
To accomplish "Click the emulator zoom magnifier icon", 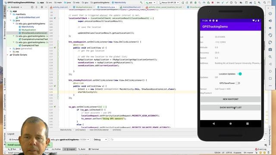I will tap(270, 57).
